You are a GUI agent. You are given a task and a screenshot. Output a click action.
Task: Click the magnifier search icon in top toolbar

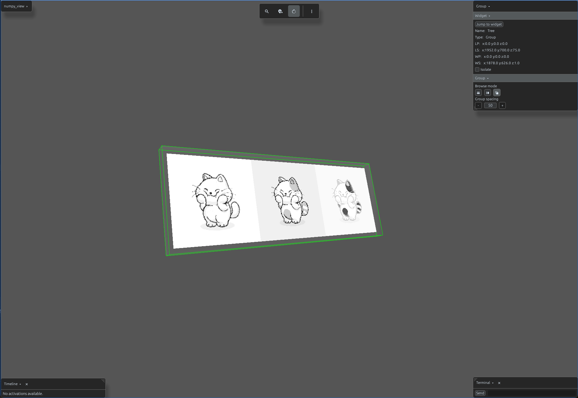pos(267,11)
